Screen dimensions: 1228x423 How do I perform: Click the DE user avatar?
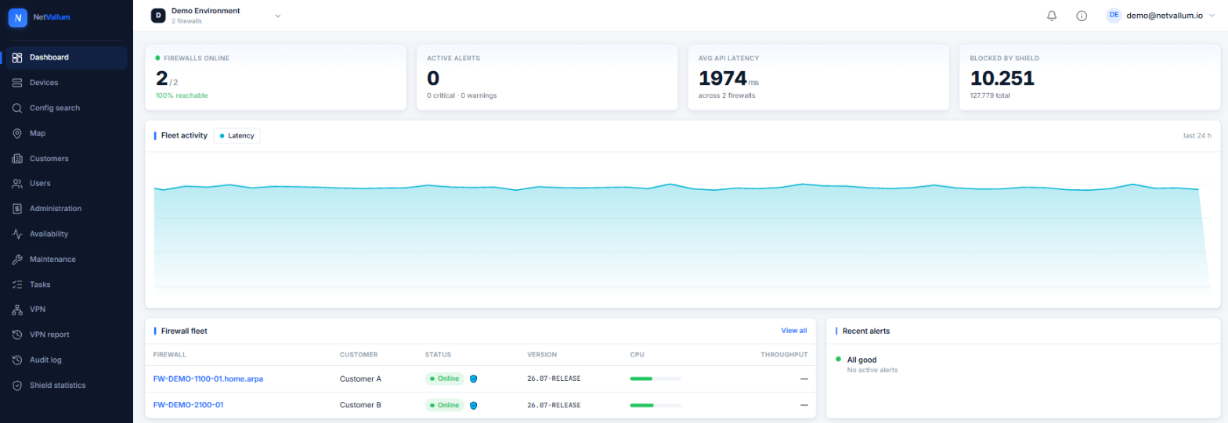click(1114, 16)
